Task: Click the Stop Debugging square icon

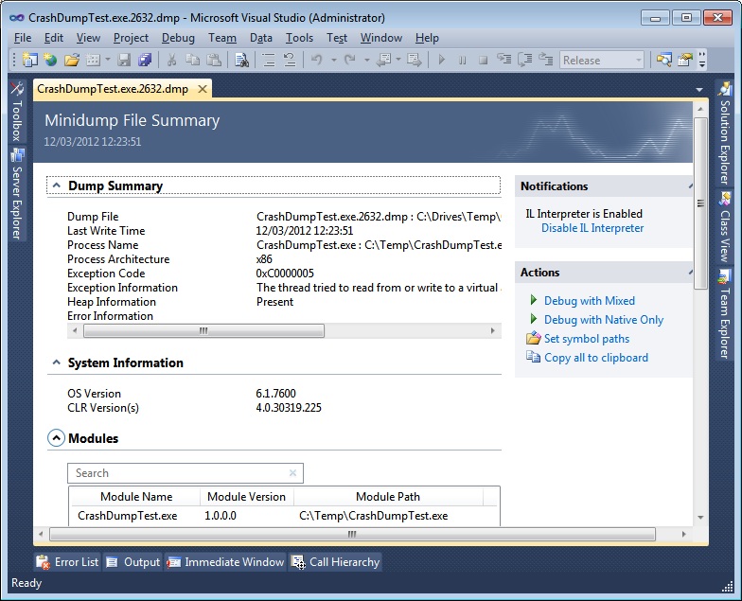Action: tap(483, 61)
